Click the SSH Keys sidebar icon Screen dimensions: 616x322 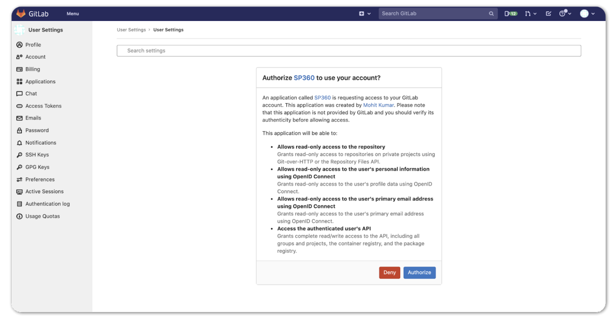tap(20, 155)
